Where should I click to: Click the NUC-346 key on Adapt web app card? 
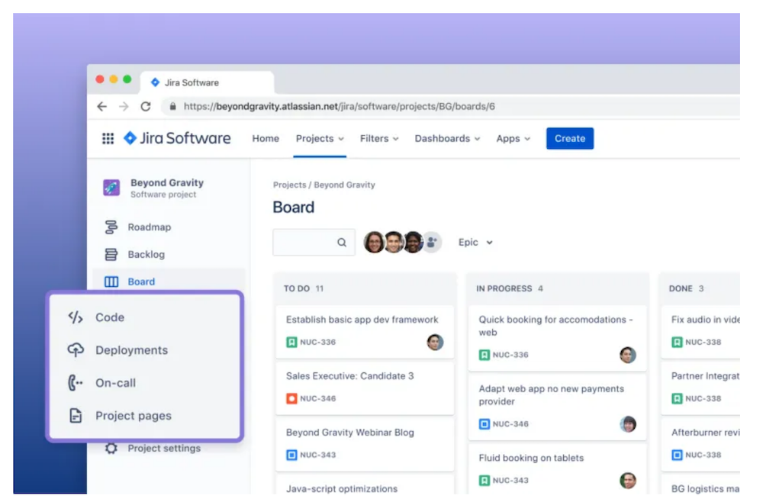click(x=510, y=423)
